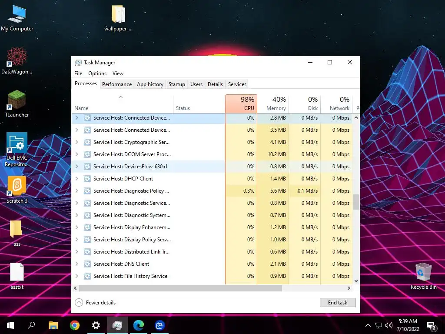This screenshot has height=334, width=445.
Task: Click gear icon of DNS Client row
Action: point(87,264)
